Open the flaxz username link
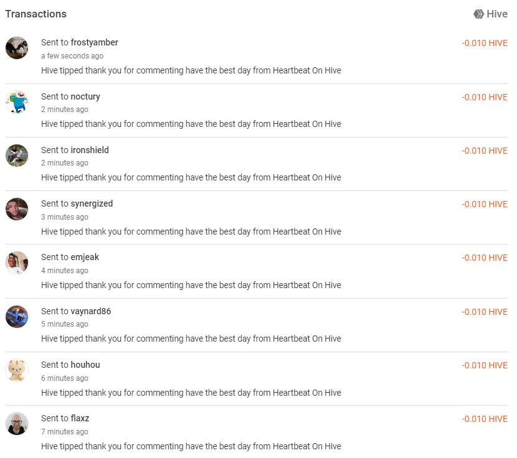Image resolution: width=517 pixels, height=458 pixels. pos(80,418)
